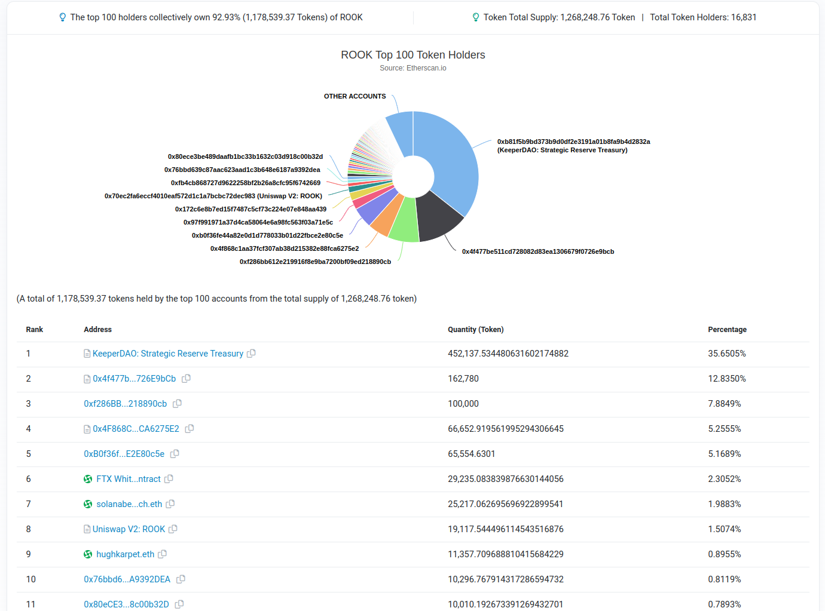This screenshot has height=611, width=825.
Task: Open hughkarpet.eth holder link
Action: (x=126, y=554)
